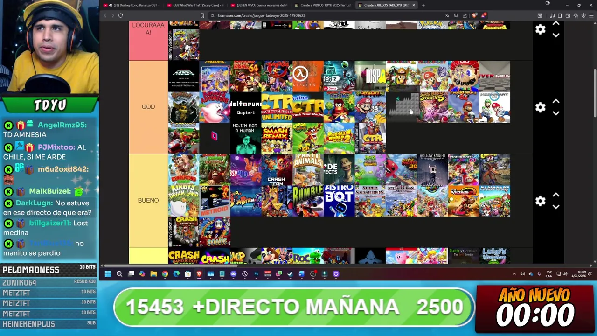
Task: Open Google Chrome from taskbar
Action: 165,274
